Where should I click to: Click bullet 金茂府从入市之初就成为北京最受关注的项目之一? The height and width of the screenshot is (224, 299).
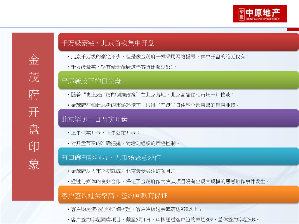point(126,171)
